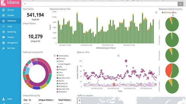Select India in donut legend

click(59, 67)
